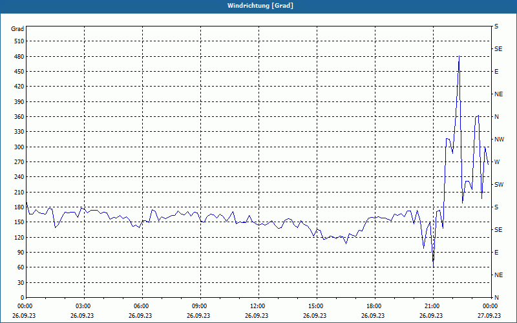The width and height of the screenshot is (517, 323).
Task: Click the SW compass label
Action: pyautogui.click(x=499, y=185)
